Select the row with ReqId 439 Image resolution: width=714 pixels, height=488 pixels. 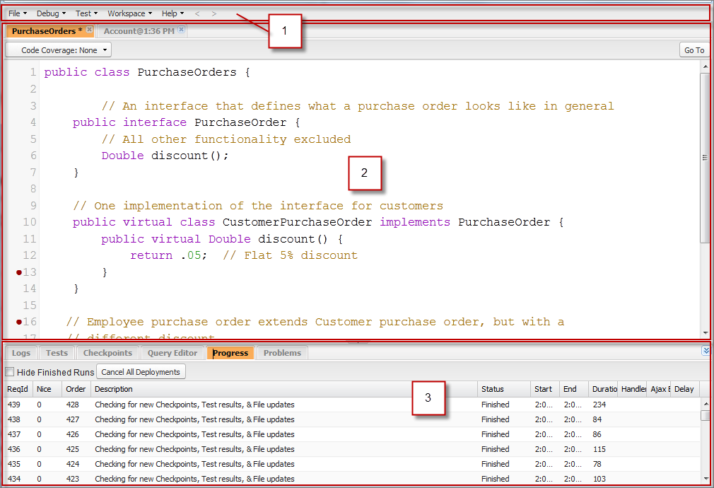[351, 405]
